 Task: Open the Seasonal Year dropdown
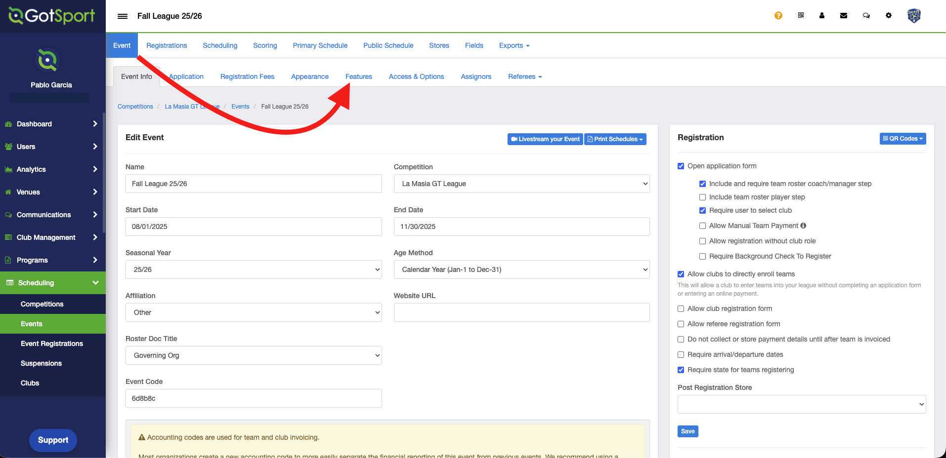pyautogui.click(x=253, y=269)
